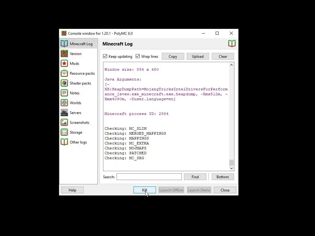Upload the log with the Upload button
Screen dimensions: 315x236
tap(198, 57)
